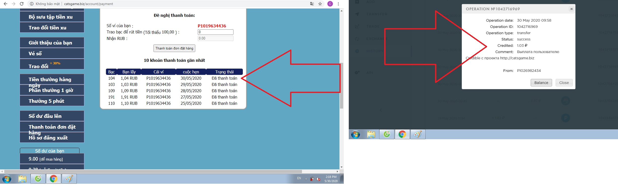Open Chrome's three-dot menu
The height and width of the screenshot is (196, 618).
[338, 4]
